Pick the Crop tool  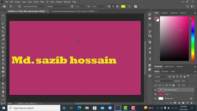click(3, 31)
